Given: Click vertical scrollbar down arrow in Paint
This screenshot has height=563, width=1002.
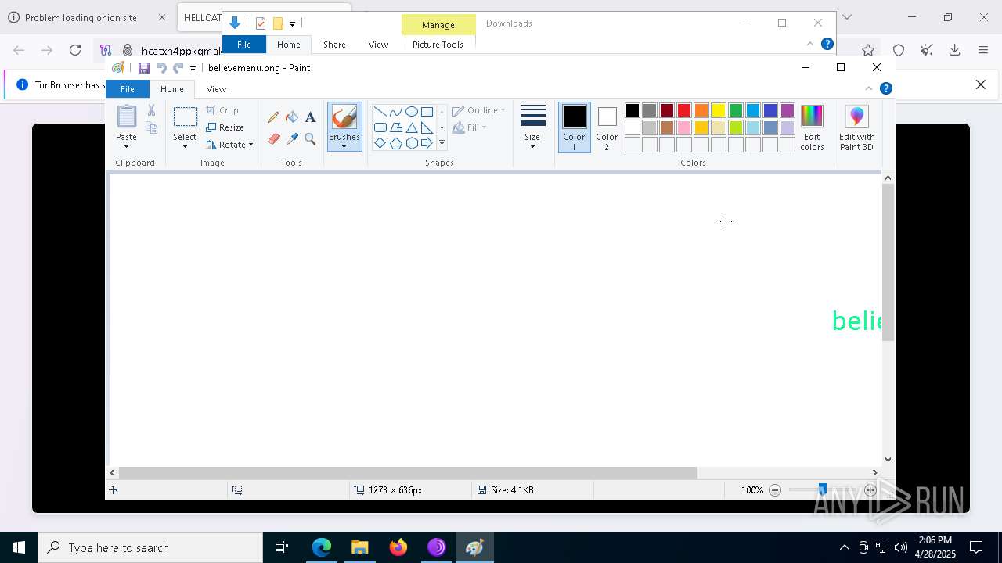Looking at the screenshot, I should pos(888,460).
